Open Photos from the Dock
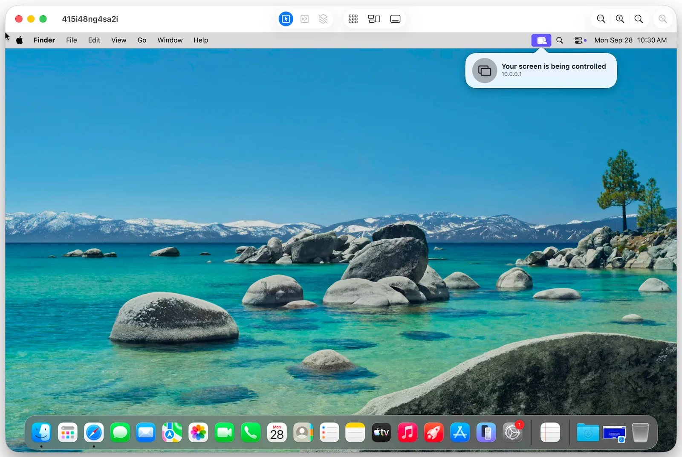682x457 pixels. coord(198,433)
